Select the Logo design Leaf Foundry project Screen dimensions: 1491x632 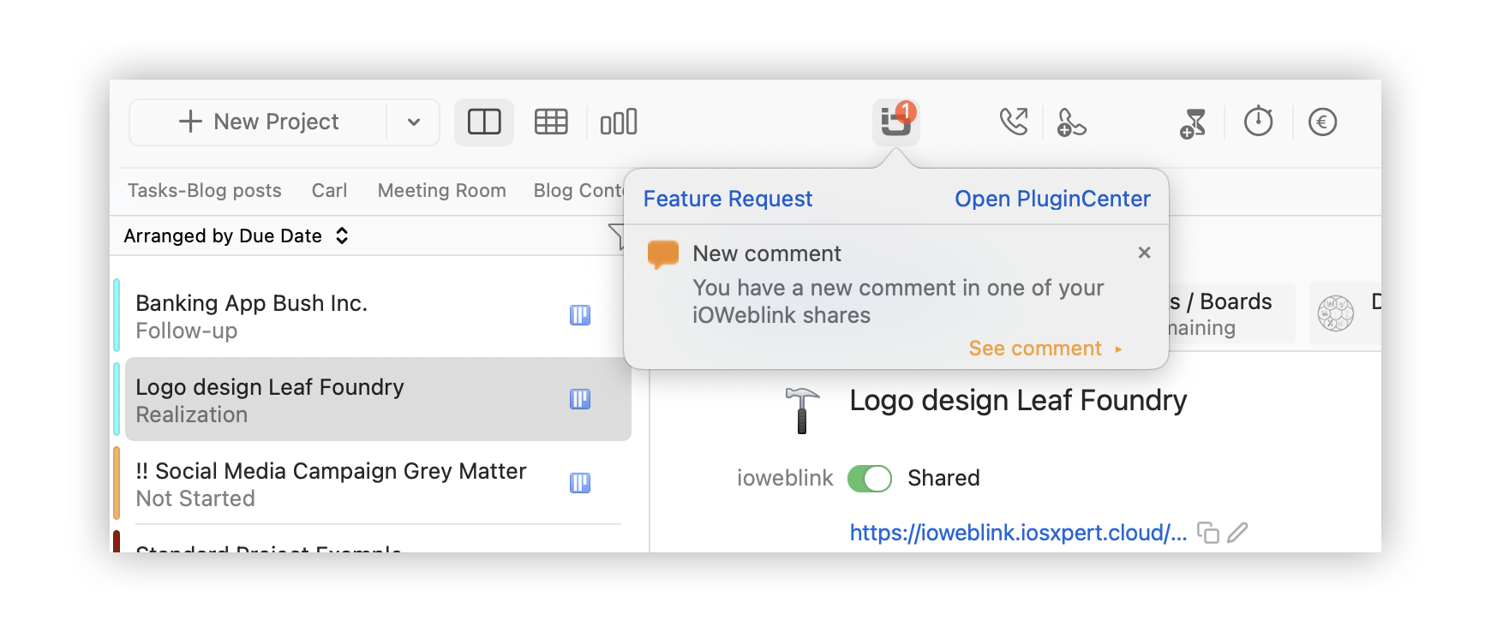click(x=378, y=399)
